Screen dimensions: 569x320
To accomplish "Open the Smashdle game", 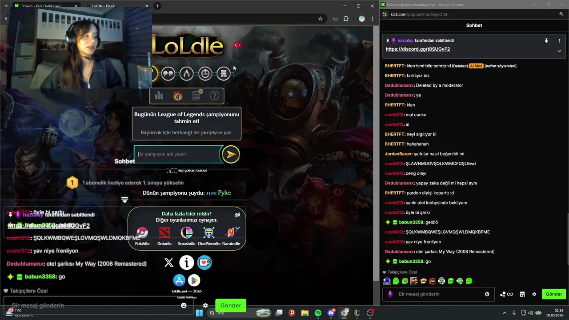I will 187,236.
